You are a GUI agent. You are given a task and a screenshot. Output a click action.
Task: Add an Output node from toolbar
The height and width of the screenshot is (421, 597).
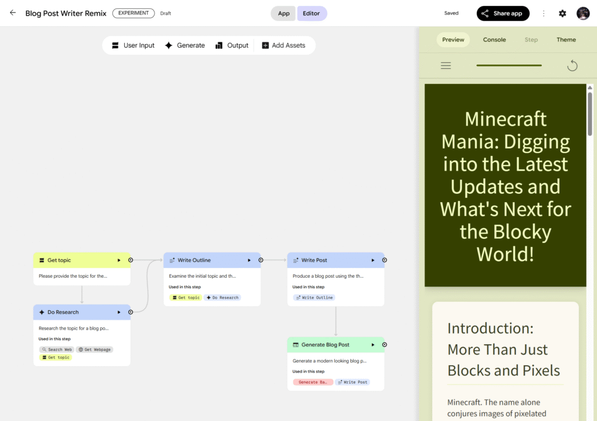click(231, 45)
